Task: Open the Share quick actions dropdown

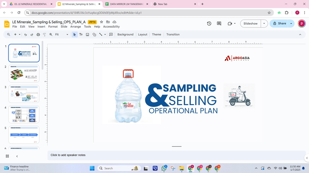Action: pyautogui.click(x=291, y=23)
